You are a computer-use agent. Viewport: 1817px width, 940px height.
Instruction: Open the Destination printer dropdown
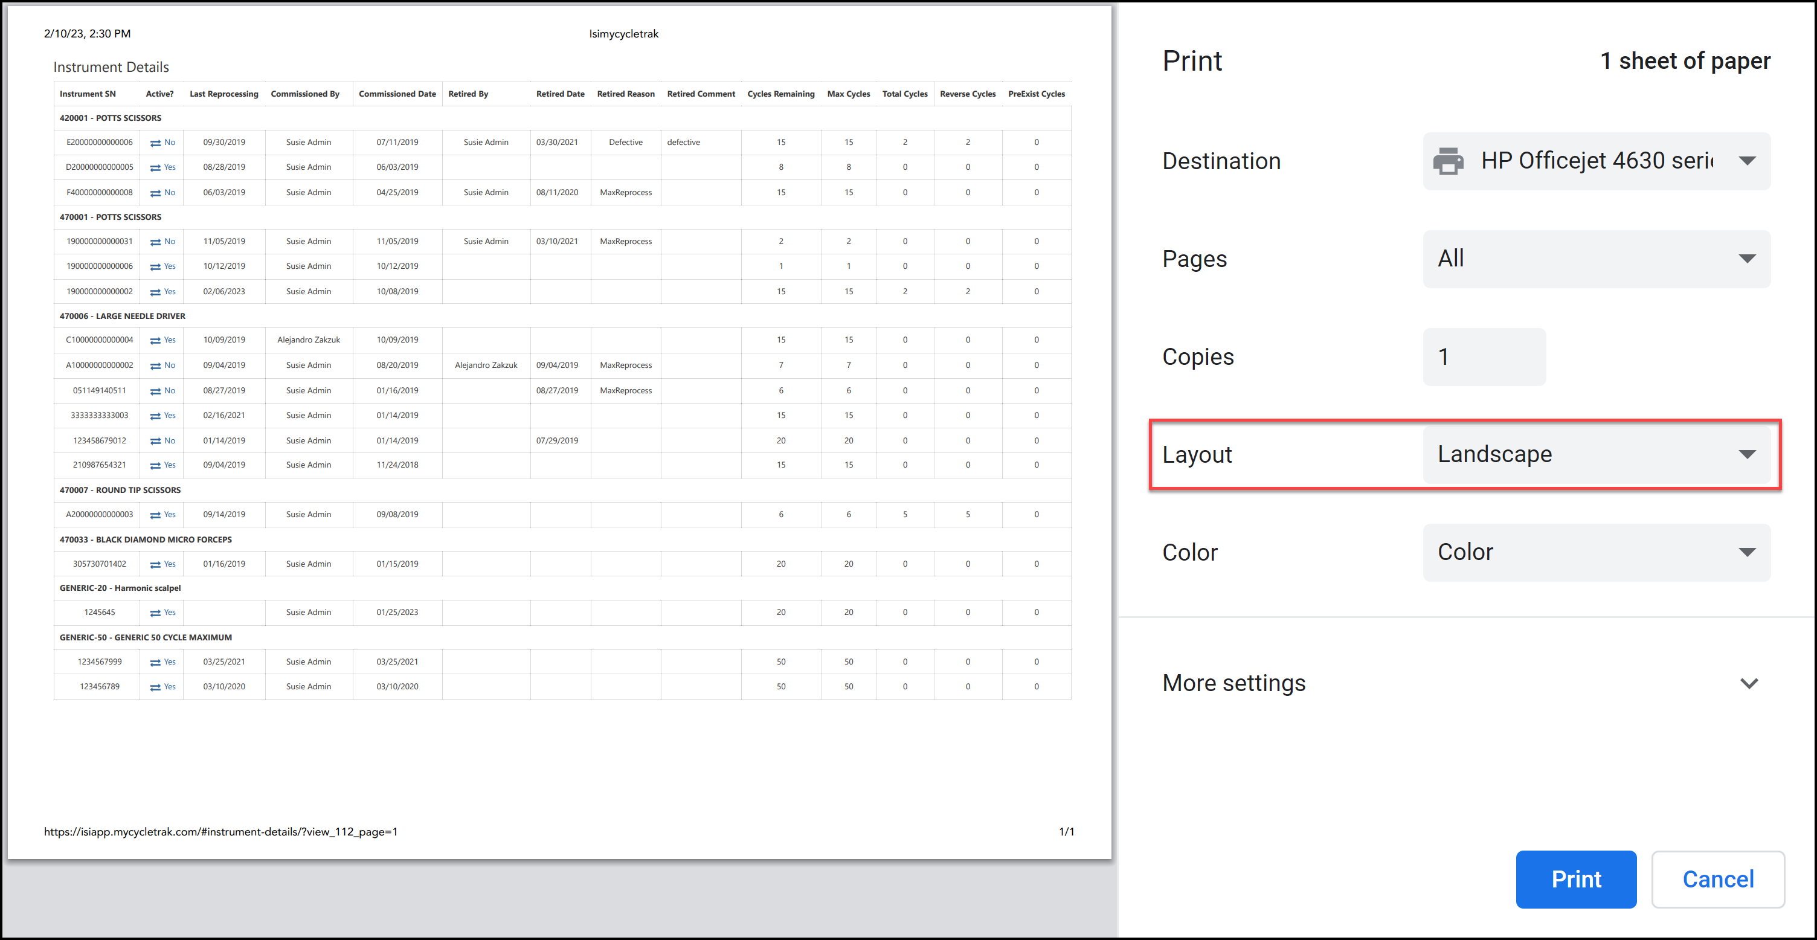(1597, 161)
